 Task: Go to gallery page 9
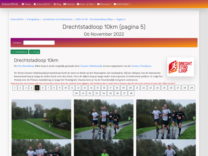[60, 88]
